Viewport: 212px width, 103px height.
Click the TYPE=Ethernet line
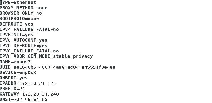(18, 3)
